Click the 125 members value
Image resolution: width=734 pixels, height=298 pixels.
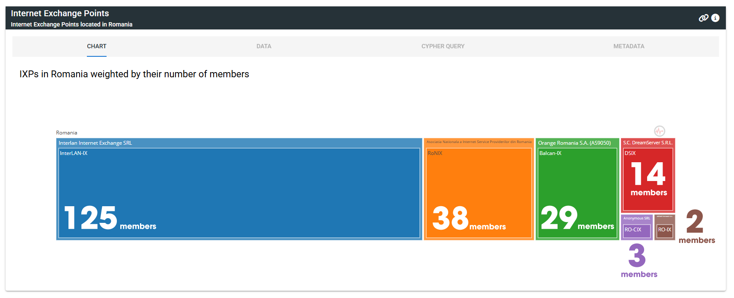(x=110, y=218)
